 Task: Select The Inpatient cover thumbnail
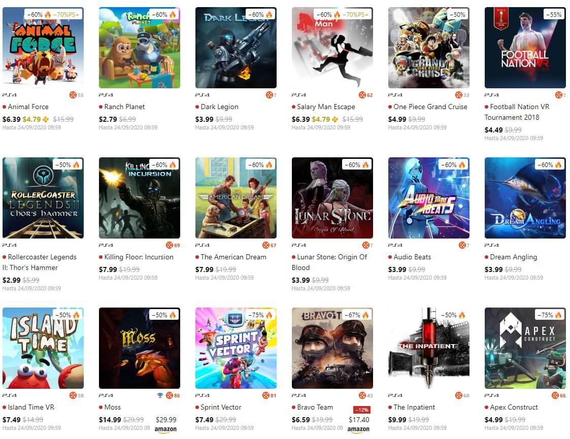click(428, 348)
